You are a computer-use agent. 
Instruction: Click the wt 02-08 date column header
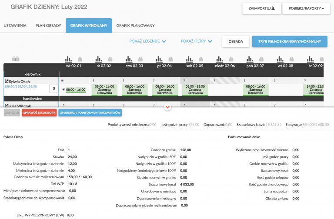(x=285, y=66)
